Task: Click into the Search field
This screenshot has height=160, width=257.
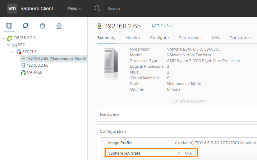Action: pyautogui.click(x=114, y=9)
